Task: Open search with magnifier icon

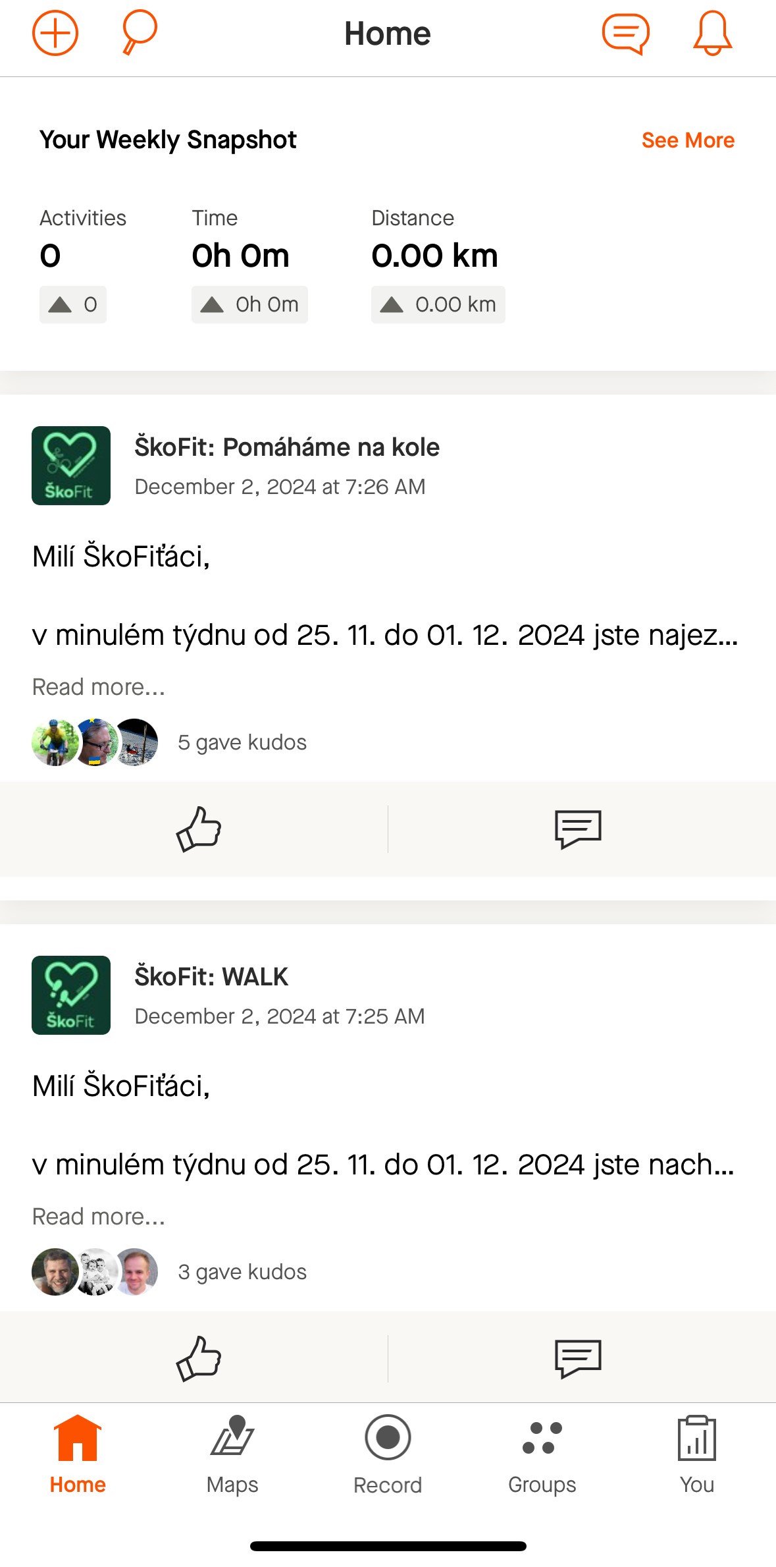Action: (x=140, y=32)
